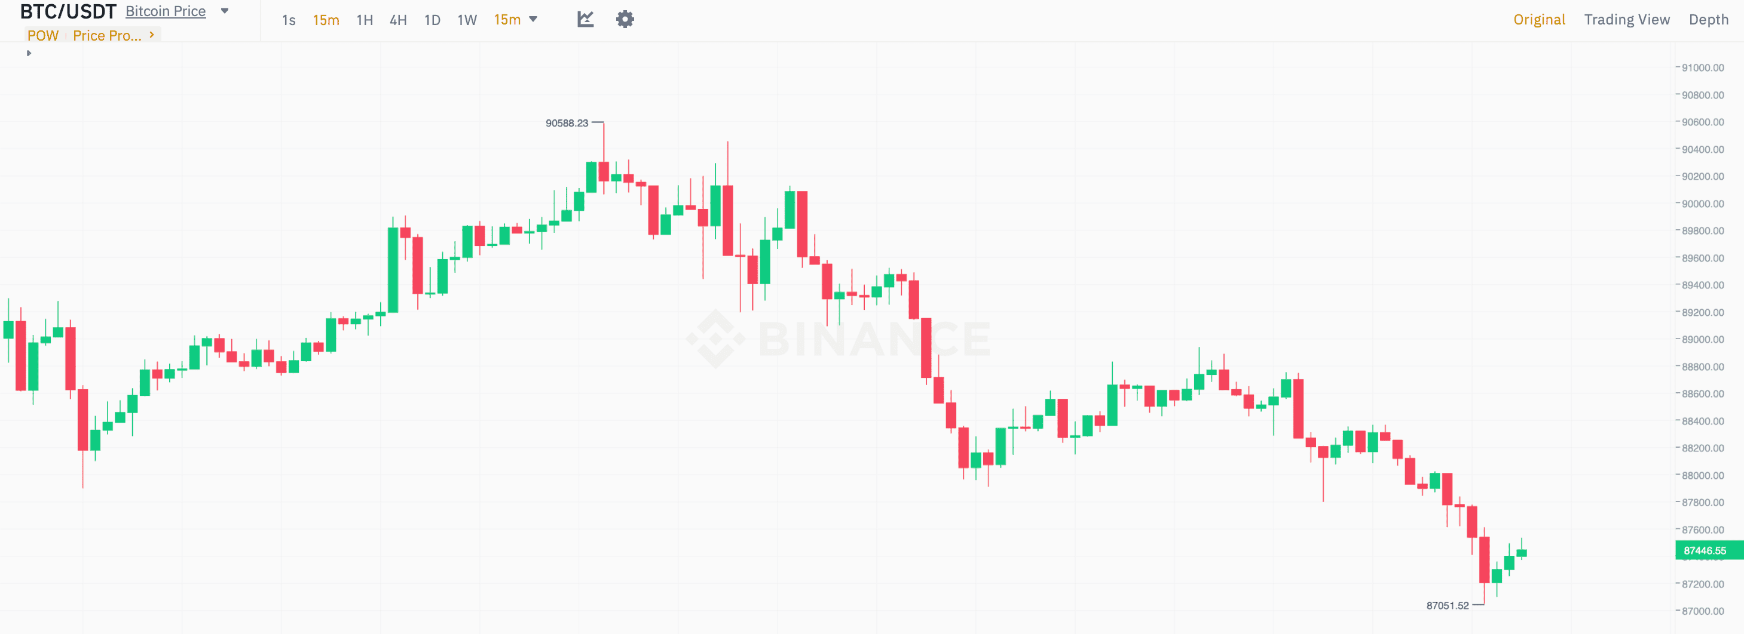The width and height of the screenshot is (1744, 634).
Task: Switch to the Original chart tab
Action: (1539, 20)
